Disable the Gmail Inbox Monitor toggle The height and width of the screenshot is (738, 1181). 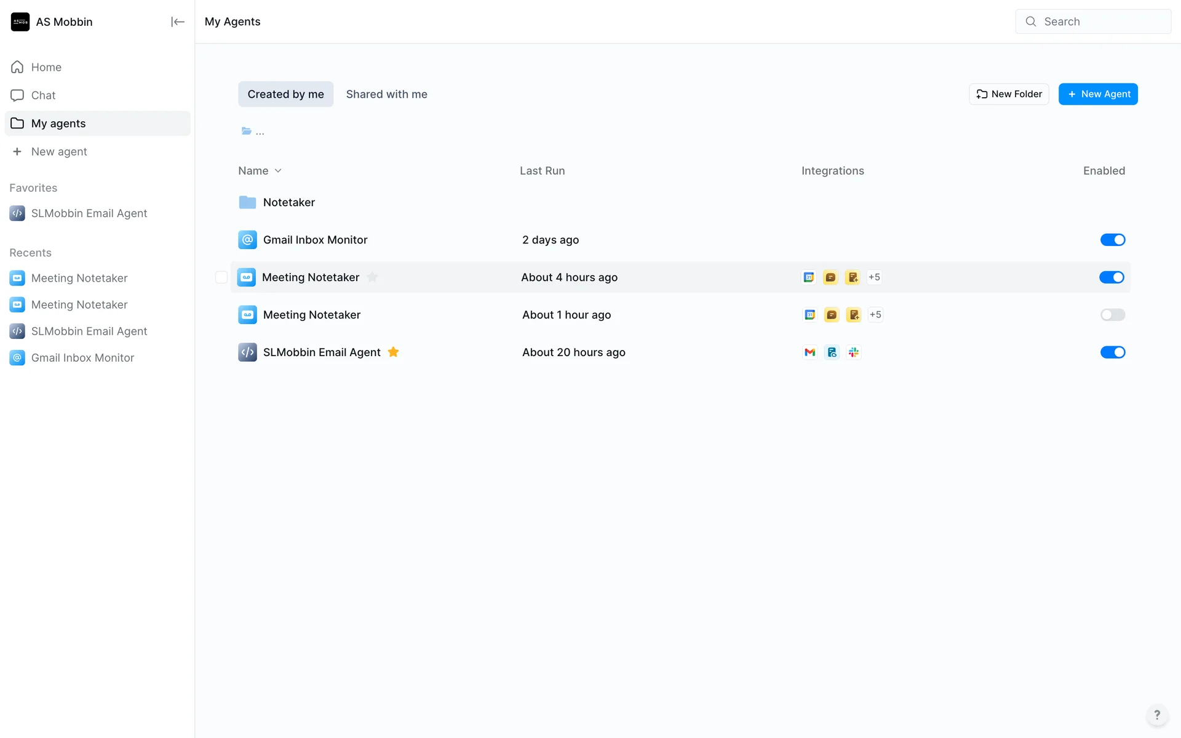tap(1112, 240)
